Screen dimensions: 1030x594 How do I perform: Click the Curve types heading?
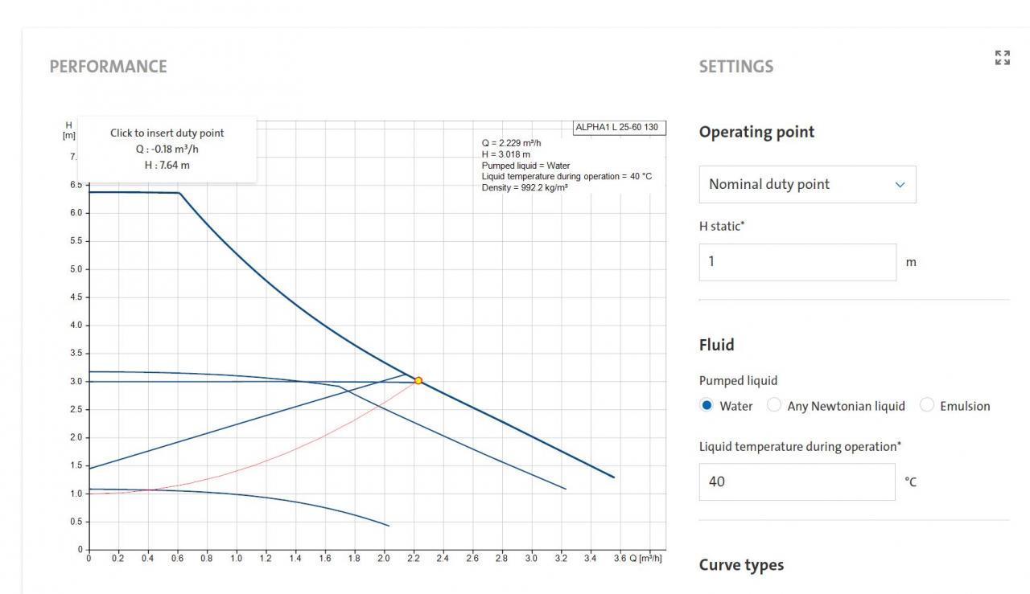tap(741, 565)
